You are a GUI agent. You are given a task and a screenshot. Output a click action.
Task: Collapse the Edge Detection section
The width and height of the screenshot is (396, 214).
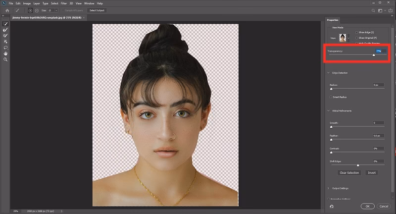329,73
